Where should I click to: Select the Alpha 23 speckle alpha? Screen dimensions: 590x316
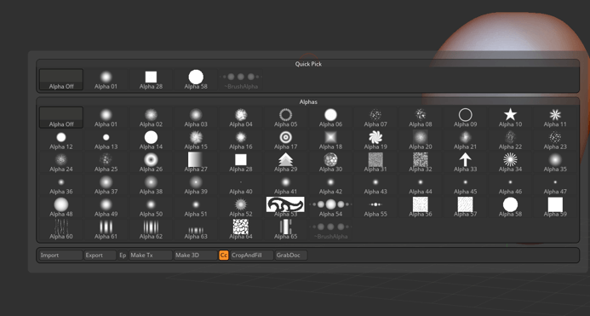coord(555,140)
